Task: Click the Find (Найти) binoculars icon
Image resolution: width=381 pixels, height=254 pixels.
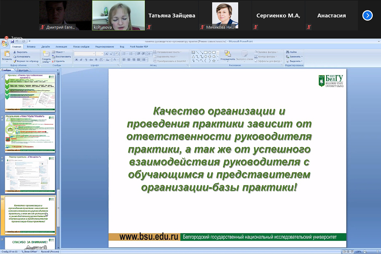Action: point(287,52)
